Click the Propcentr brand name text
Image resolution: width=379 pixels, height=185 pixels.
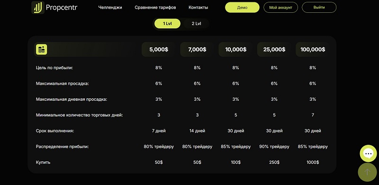point(62,8)
